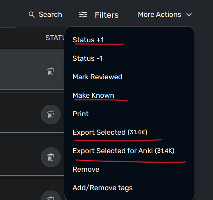Collapse the More Actions chevron arrow
213x200 pixels.
point(189,15)
